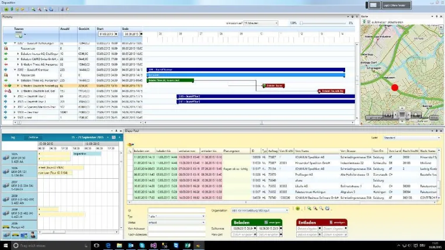The image size is (445, 250).
Task: Expand the 3102 Baustoff tour 2 node
Action: 15,96
